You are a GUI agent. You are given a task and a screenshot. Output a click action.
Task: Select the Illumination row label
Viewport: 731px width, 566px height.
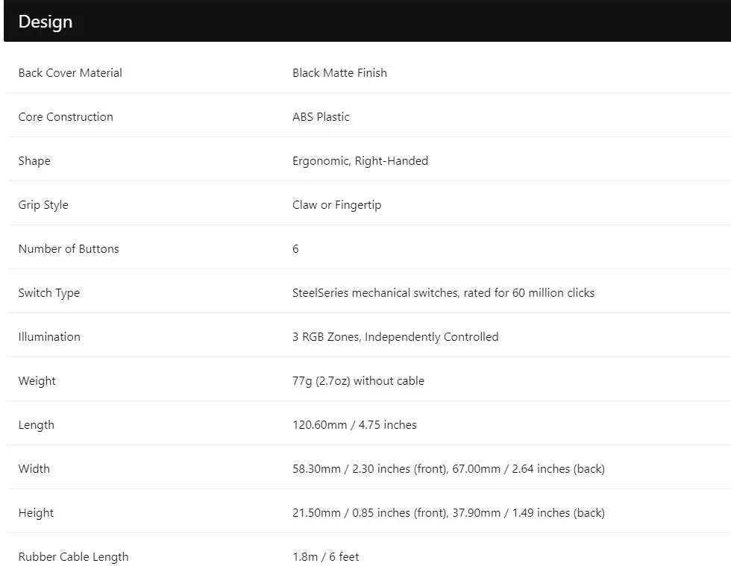click(49, 336)
